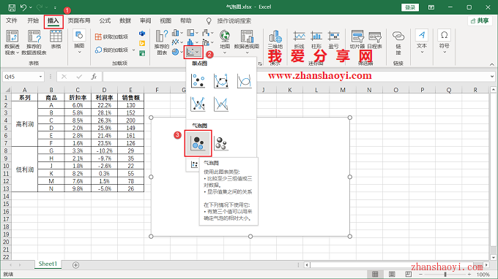Insert the 3D bubble chart

click(x=221, y=143)
